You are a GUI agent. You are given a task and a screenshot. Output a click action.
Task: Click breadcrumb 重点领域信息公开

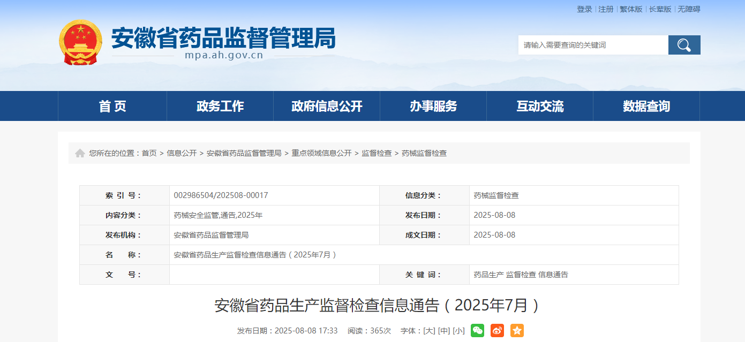[321, 153]
